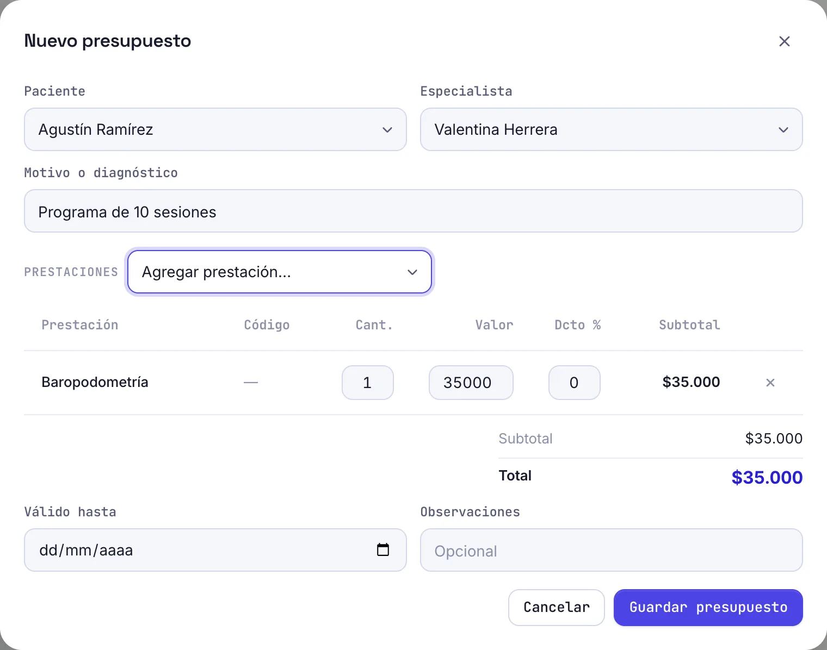Screen dimensions: 827x650
Task: Open the Especialista dropdown showing Valentina Herrera
Action: (x=611, y=129)
